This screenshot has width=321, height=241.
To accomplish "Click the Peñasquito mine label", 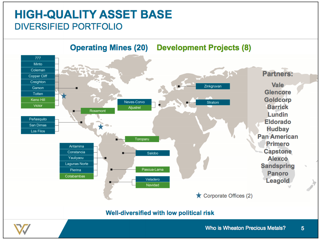I will (38, 119).
